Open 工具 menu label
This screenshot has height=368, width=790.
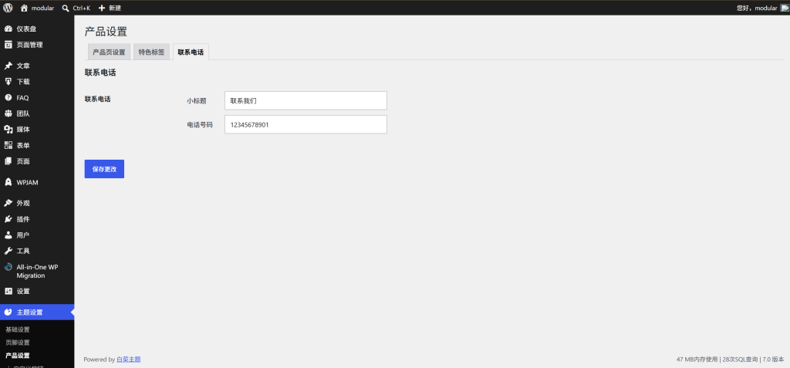point(23,251)
